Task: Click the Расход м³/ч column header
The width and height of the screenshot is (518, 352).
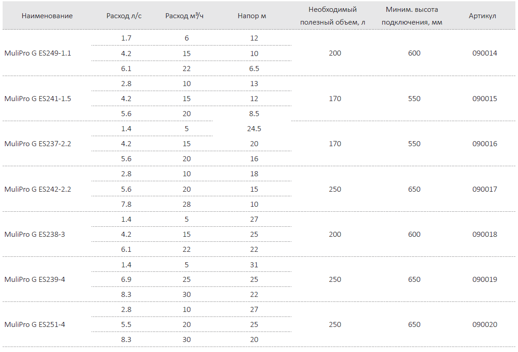Action: tap(184, 16)
